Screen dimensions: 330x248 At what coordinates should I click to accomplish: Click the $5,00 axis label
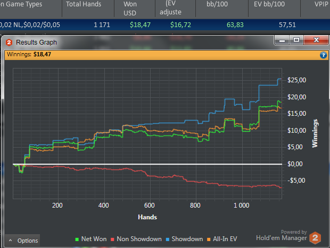click(295, 147)
